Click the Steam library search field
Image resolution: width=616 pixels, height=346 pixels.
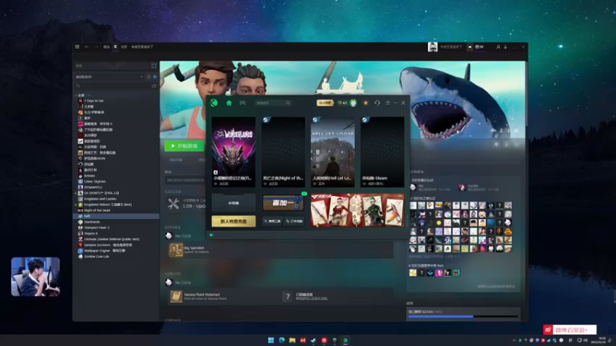pyautogui.click(x=113, y=85)
